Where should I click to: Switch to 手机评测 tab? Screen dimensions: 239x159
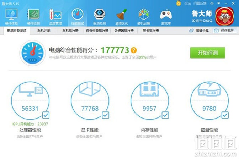click(44, 31)
